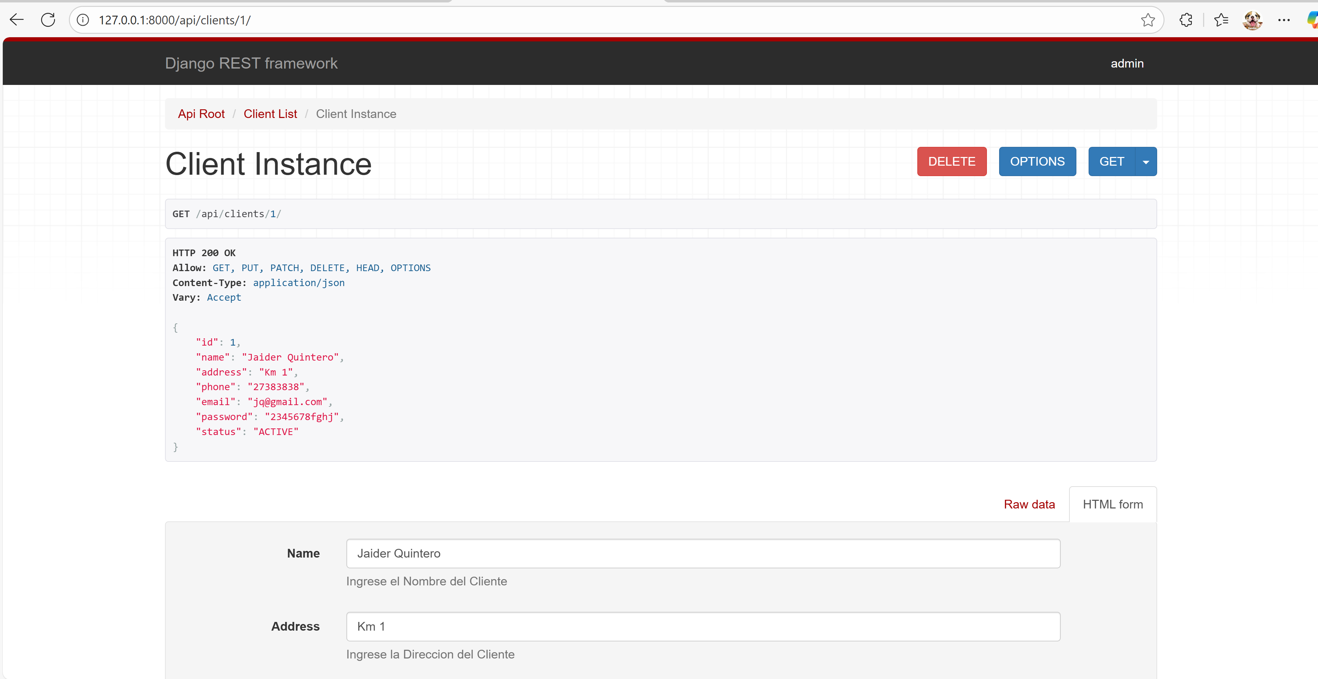1318x679 pixels.
Task: Click the browser back arrow
Action: 17,20
